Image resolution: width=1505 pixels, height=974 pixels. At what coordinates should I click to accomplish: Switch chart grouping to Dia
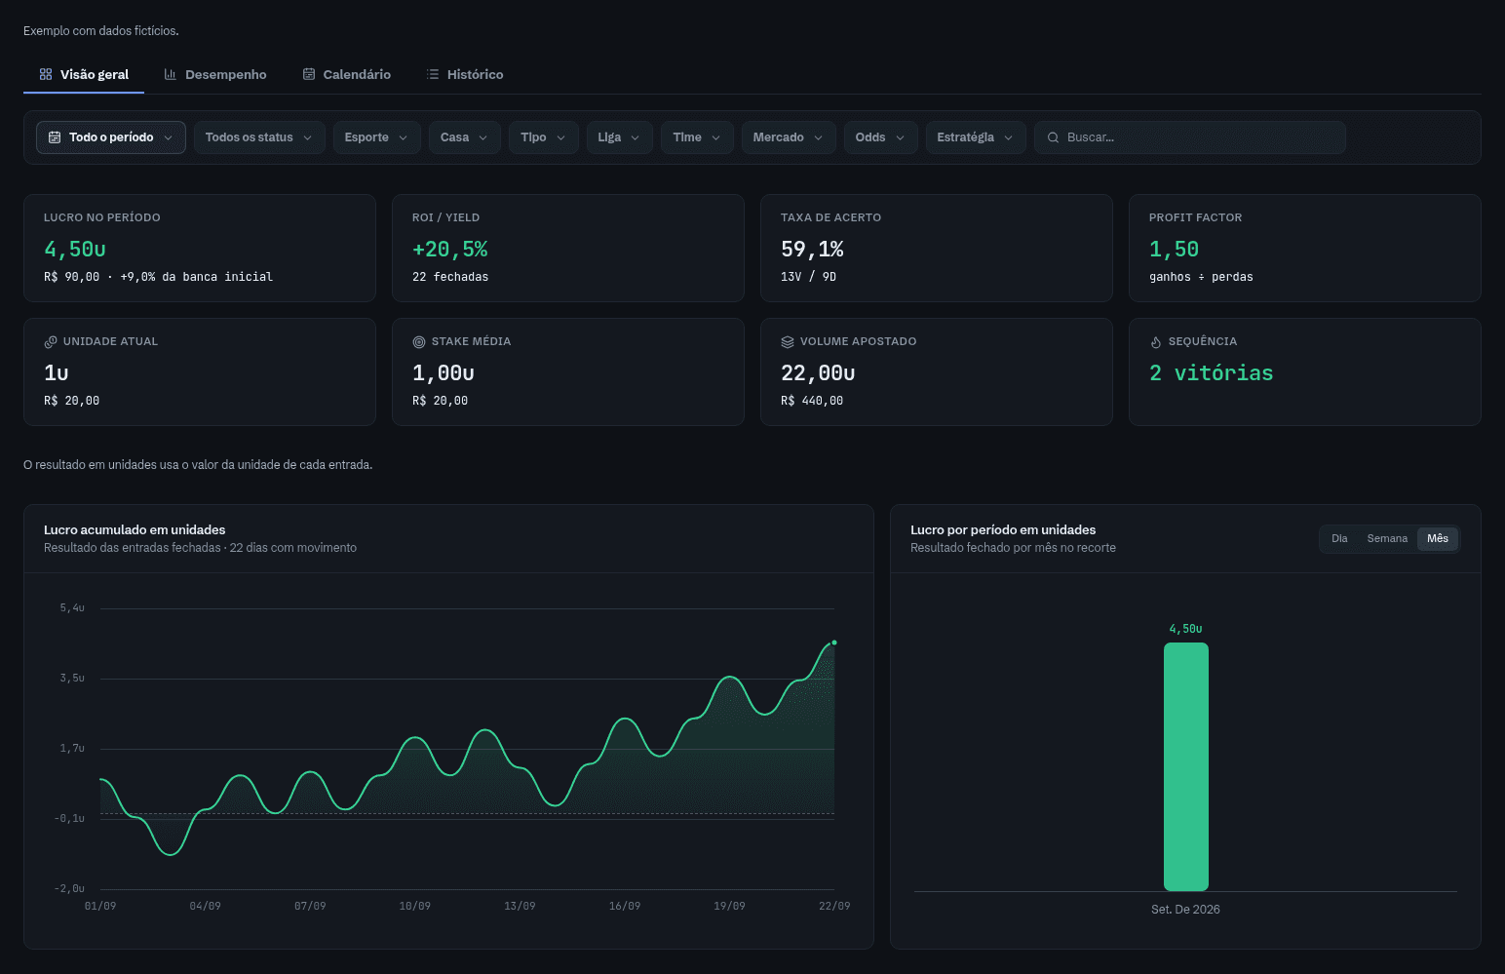coord(1339,539)
